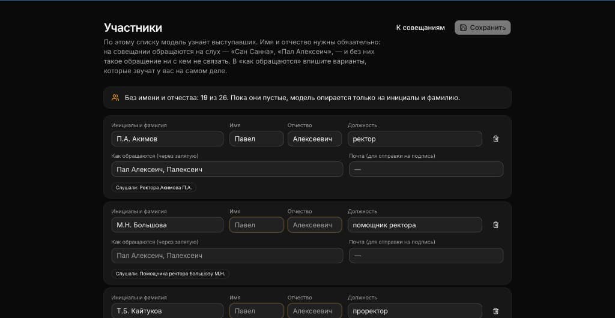Delete participant Т.Б. Кайтуков with trash icon
Viewport: 615px width, 318px height.
495,311
